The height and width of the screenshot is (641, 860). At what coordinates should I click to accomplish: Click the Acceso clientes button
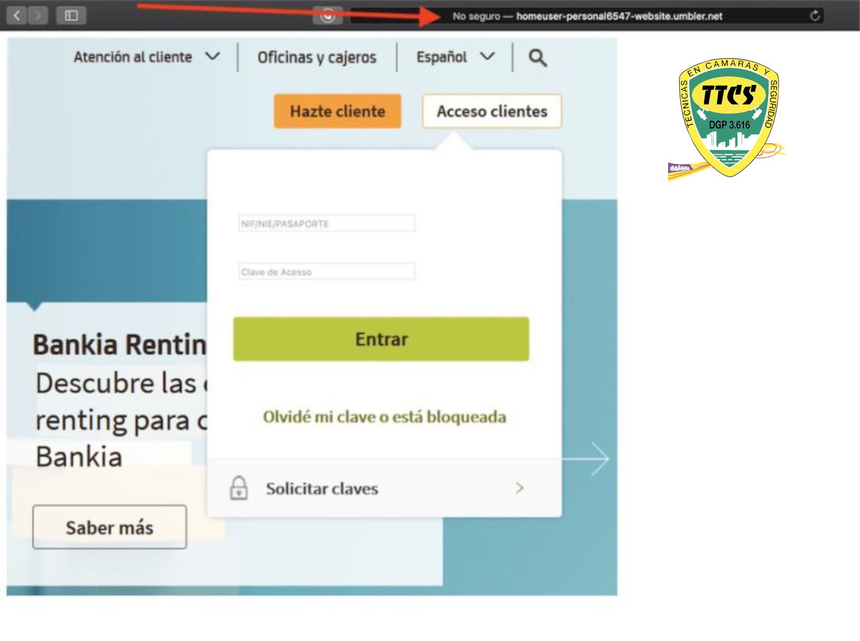492,111
